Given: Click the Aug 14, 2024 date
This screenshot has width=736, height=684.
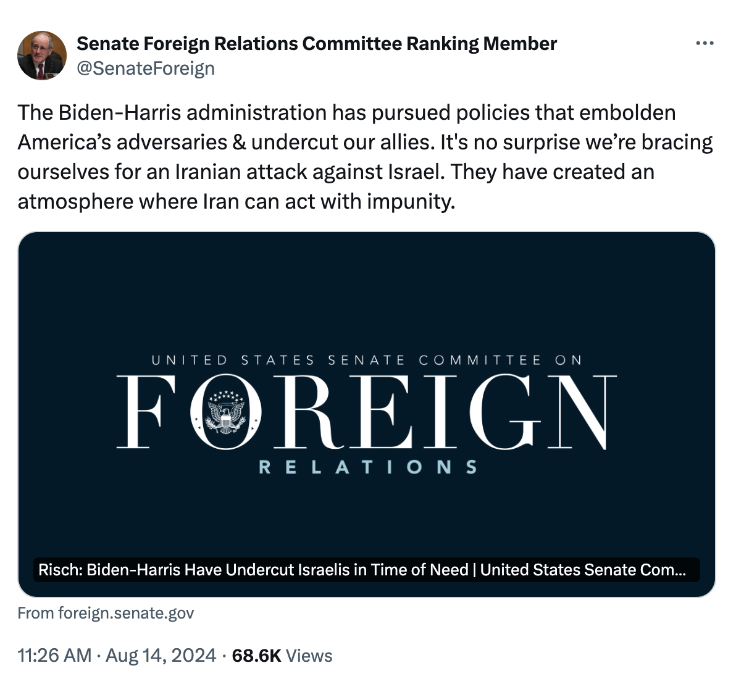Looking at the screenshot, I should [161, 656].
